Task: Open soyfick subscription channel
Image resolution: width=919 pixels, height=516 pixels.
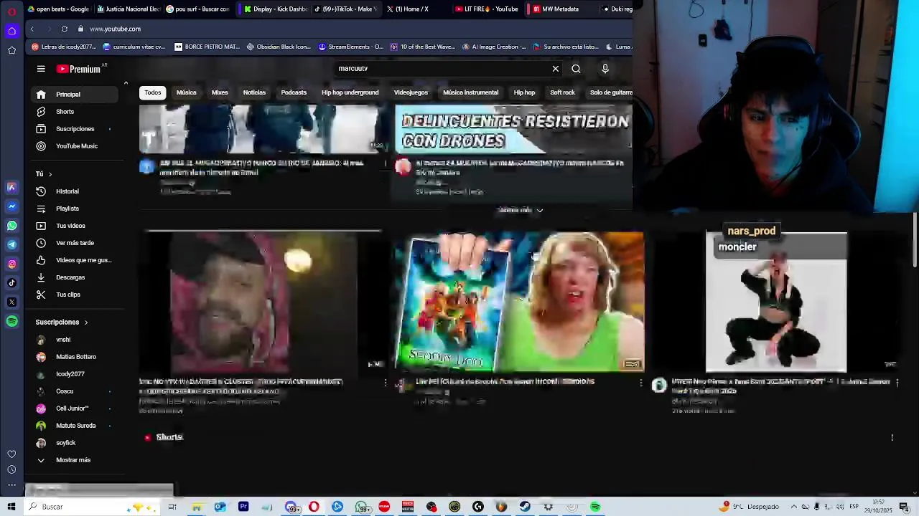Action: pyautogui.click(x=75, y=443)
